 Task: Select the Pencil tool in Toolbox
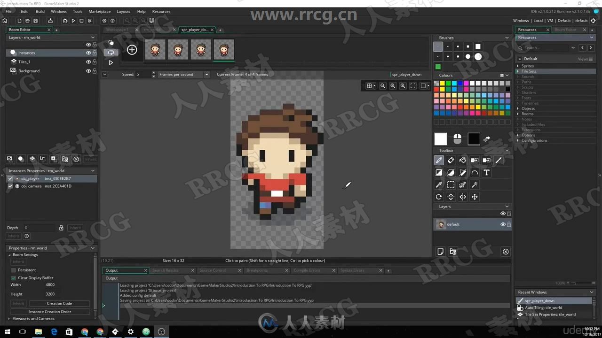tap(439, 161)
